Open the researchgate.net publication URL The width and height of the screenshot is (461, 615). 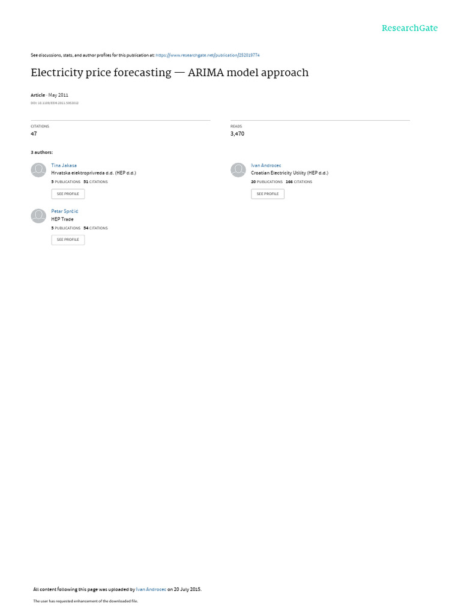(207, 55)
